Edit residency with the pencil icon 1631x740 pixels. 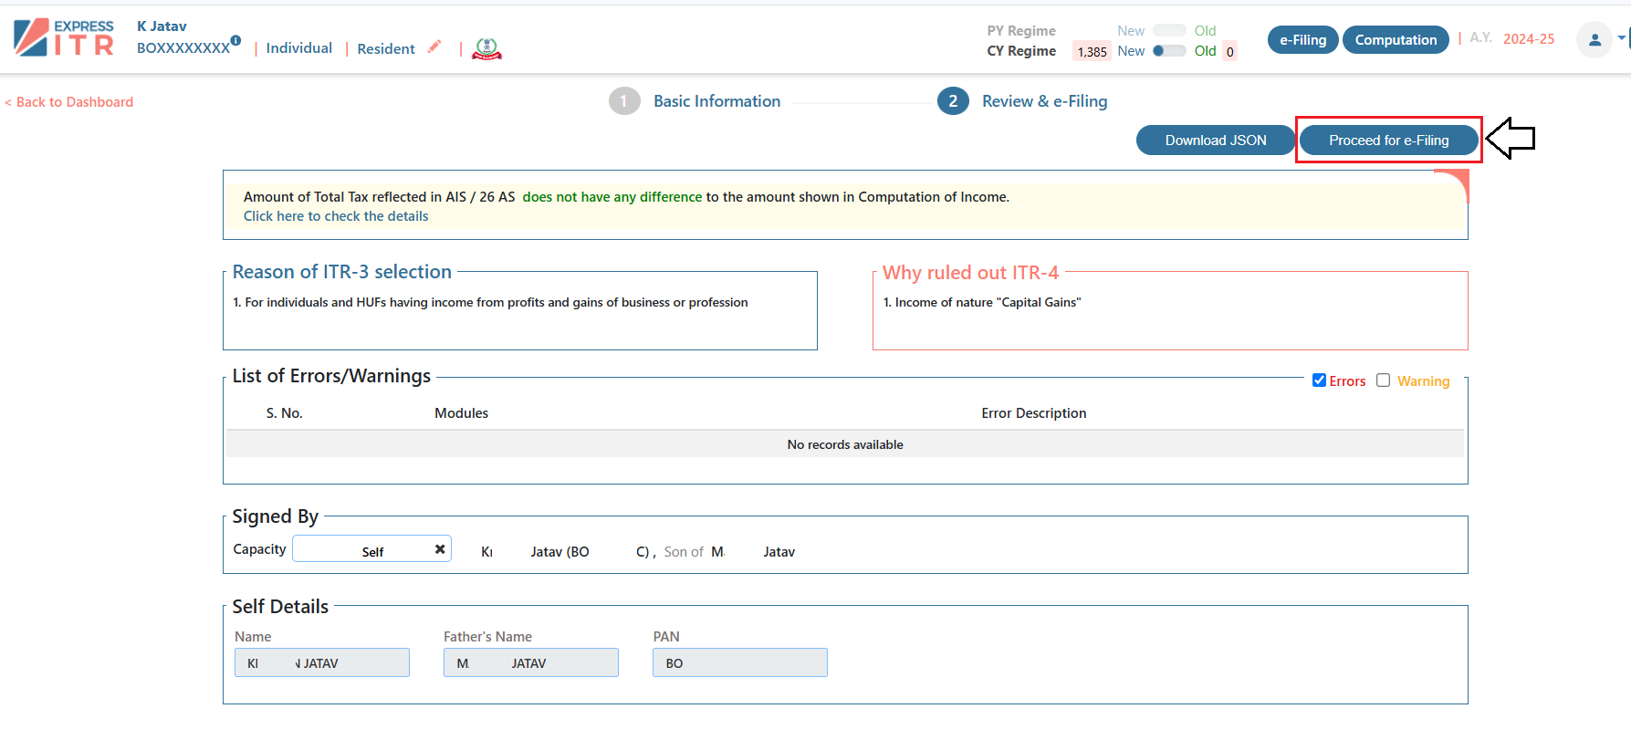[434, 47]
